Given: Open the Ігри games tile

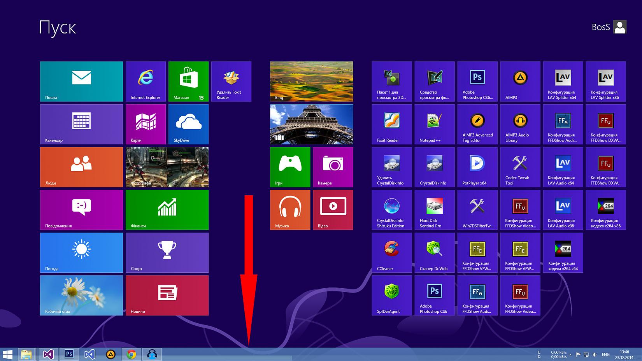Looking at the screenshot, I should coord(290,167).
